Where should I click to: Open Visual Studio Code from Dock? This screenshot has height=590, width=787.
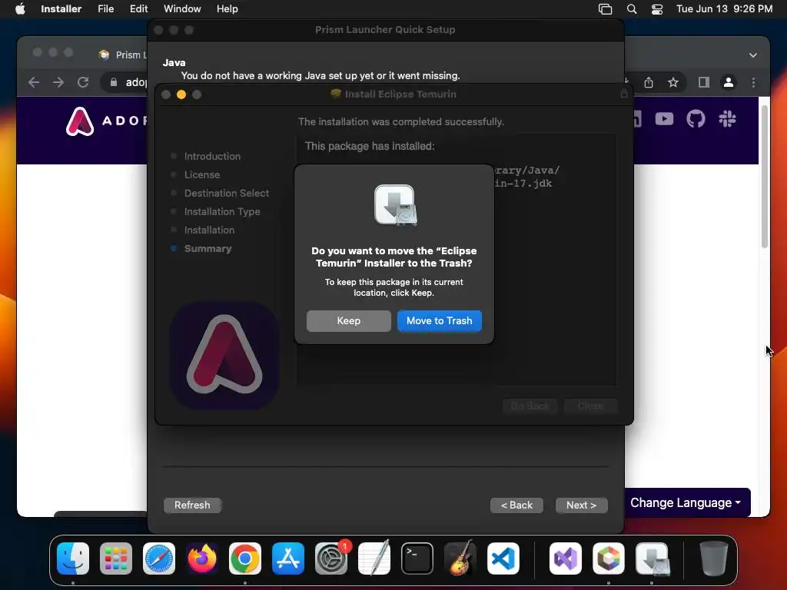click(503, 559)
